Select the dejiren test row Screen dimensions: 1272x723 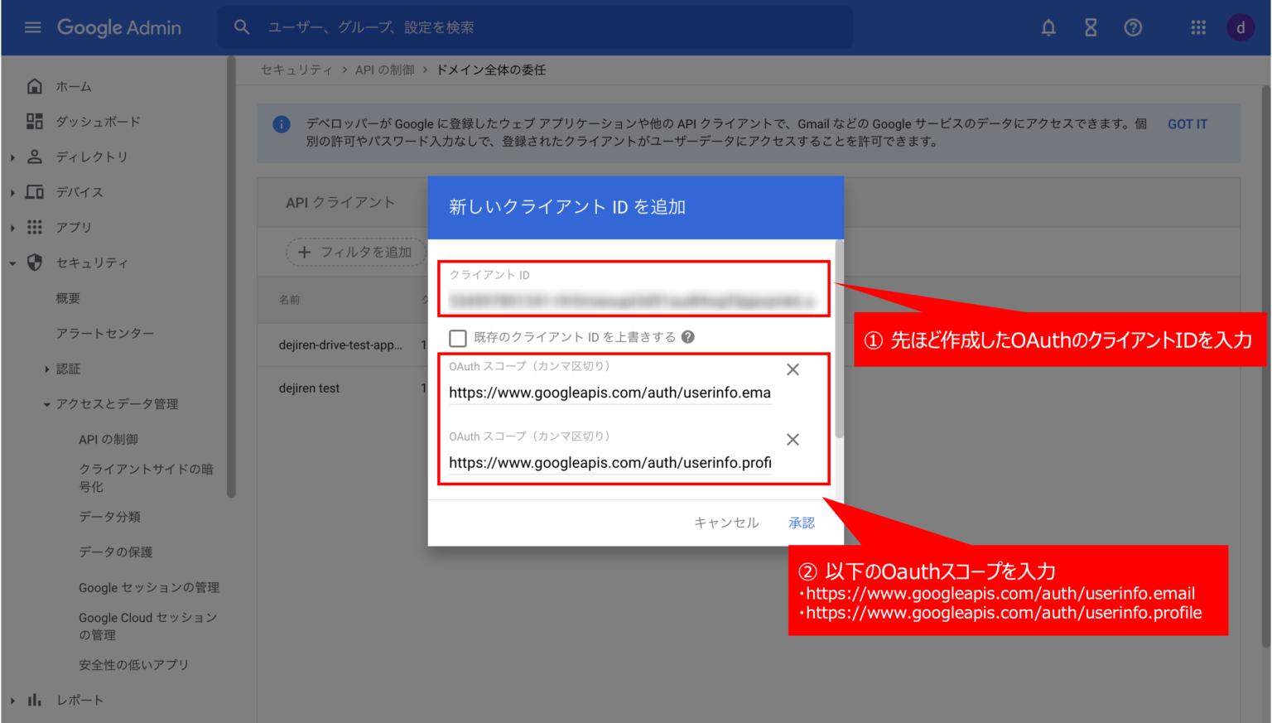[x=309, y=388]
